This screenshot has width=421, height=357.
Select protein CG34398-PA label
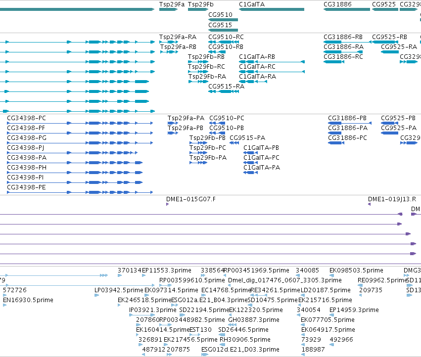point(27,158)
